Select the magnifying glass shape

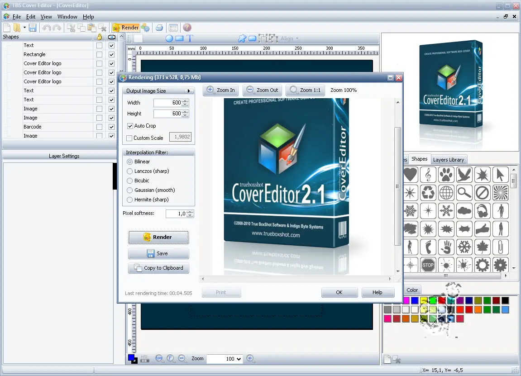coord(464,192)
